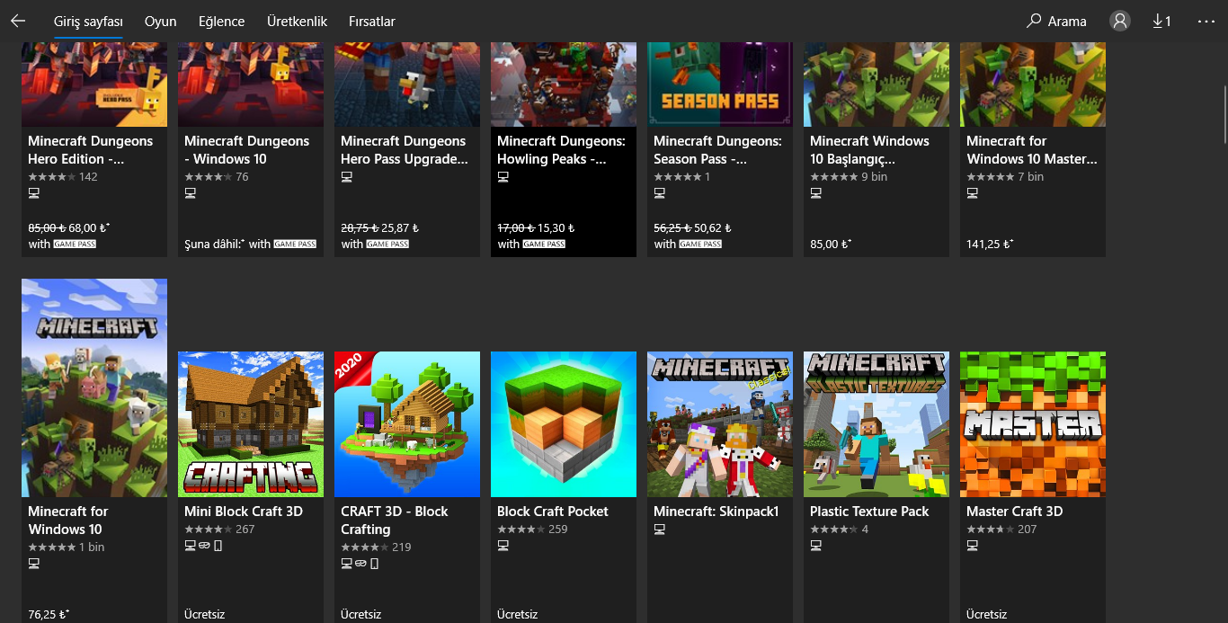Click Şuna dâhil with Game Pass text
Screen dimensions: 1228x623
coord(251,244)
